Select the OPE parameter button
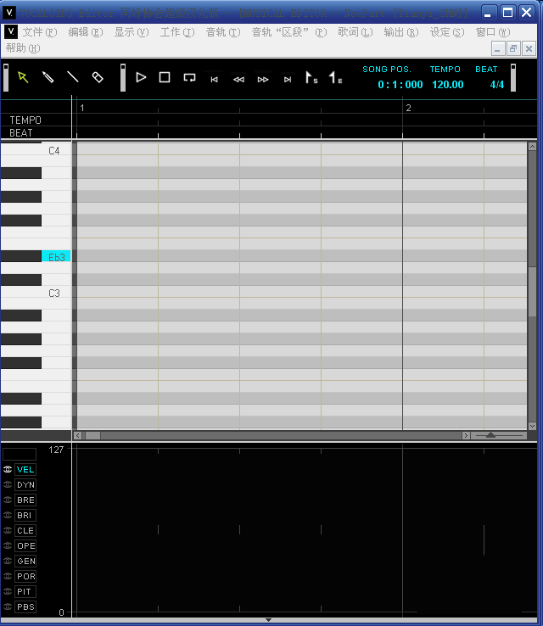The width and height of the screenshot is (543, 626). [25, 545]
